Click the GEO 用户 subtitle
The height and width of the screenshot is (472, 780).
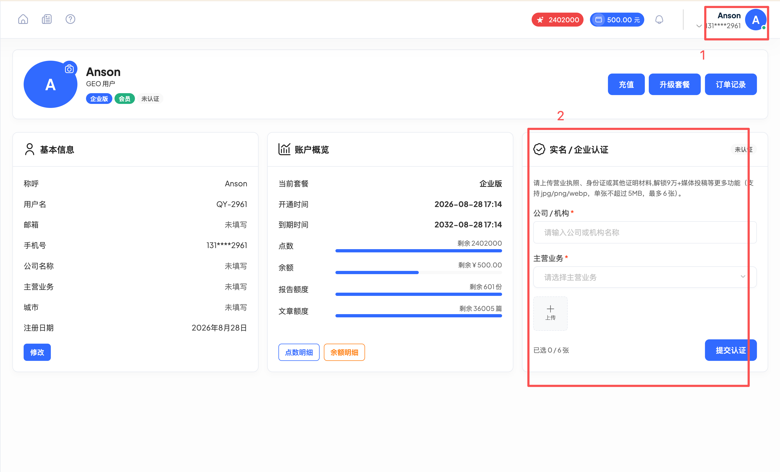click(x=100, y=84)
